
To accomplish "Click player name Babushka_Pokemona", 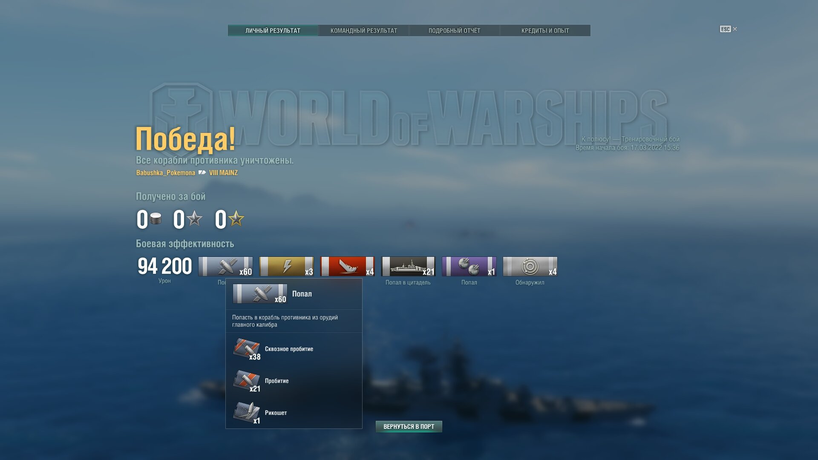I will (x=165, y=172).
